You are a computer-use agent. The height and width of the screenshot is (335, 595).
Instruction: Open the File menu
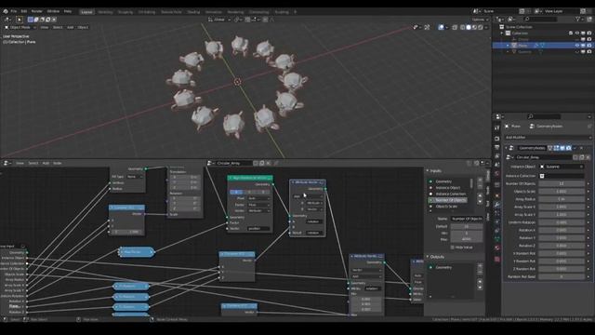pos(14,11)
